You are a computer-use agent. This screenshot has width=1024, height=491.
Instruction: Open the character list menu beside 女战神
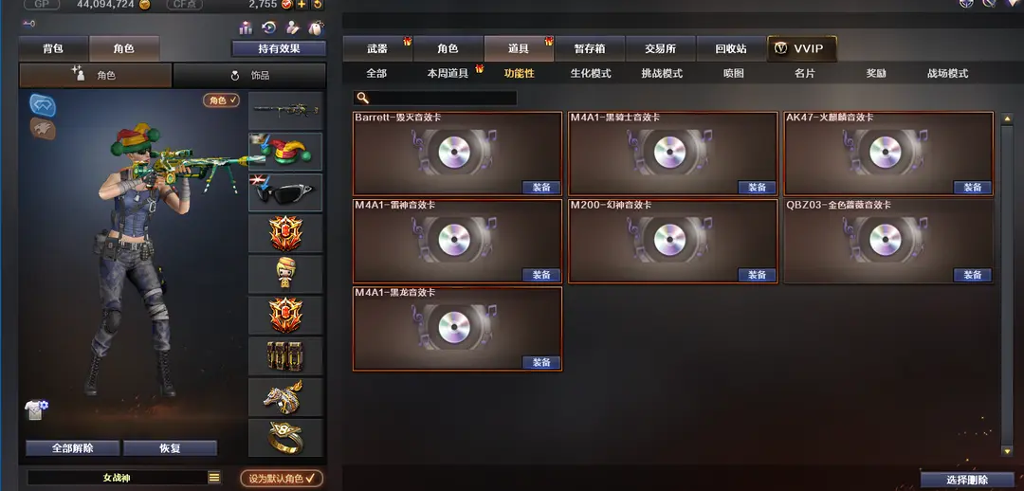[x=214, y=478]
